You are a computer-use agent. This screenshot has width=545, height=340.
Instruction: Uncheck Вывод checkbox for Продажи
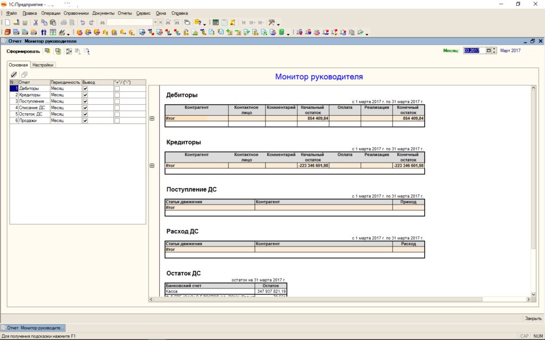pyautogui.click(x=85, y=121)
